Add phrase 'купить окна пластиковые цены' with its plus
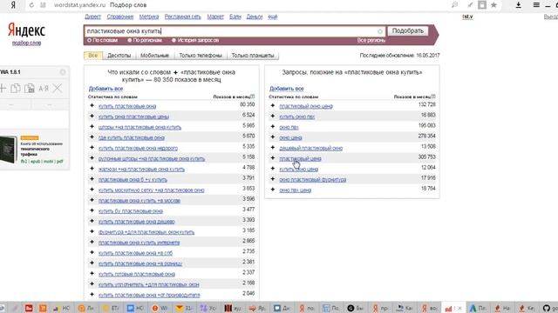Image resolution: width=558 pixels, height=313 pixels. pyautogui.click(x=92, y=116)
